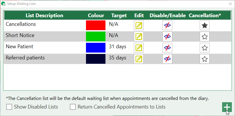Edit the Referred patients list
The height and width of the screenshot is (116, 235).
point(139,59)
